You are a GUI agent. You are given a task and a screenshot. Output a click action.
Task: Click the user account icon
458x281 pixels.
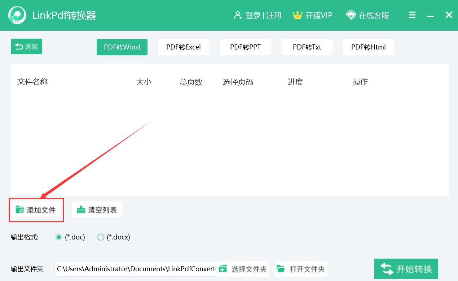click(x=237, y=16)
